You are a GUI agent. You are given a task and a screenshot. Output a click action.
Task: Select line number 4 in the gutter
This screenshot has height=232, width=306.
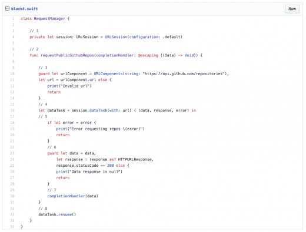point(14,37)
